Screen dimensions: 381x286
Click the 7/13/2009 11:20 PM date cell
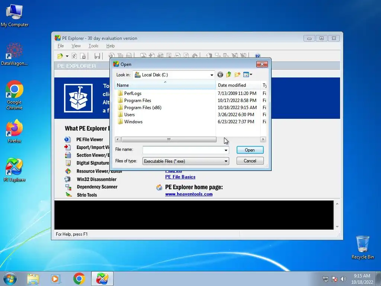coord(237,93)
